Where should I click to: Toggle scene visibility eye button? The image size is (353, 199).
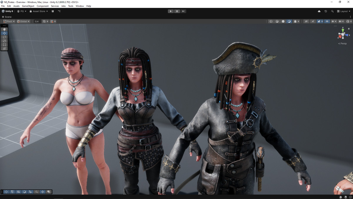coord(327,22)
